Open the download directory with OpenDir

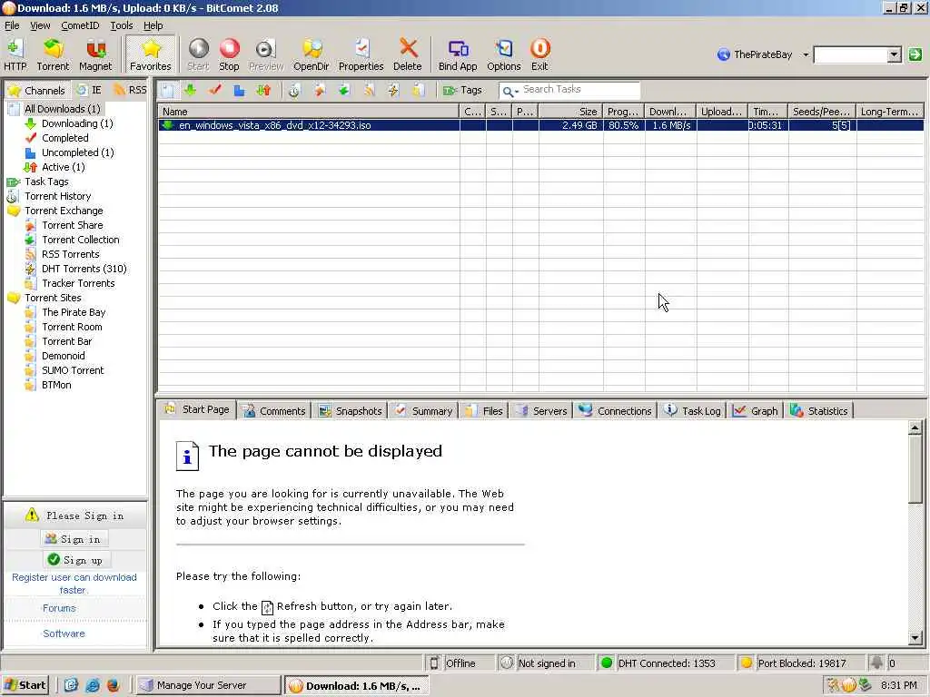pos(312,54)
